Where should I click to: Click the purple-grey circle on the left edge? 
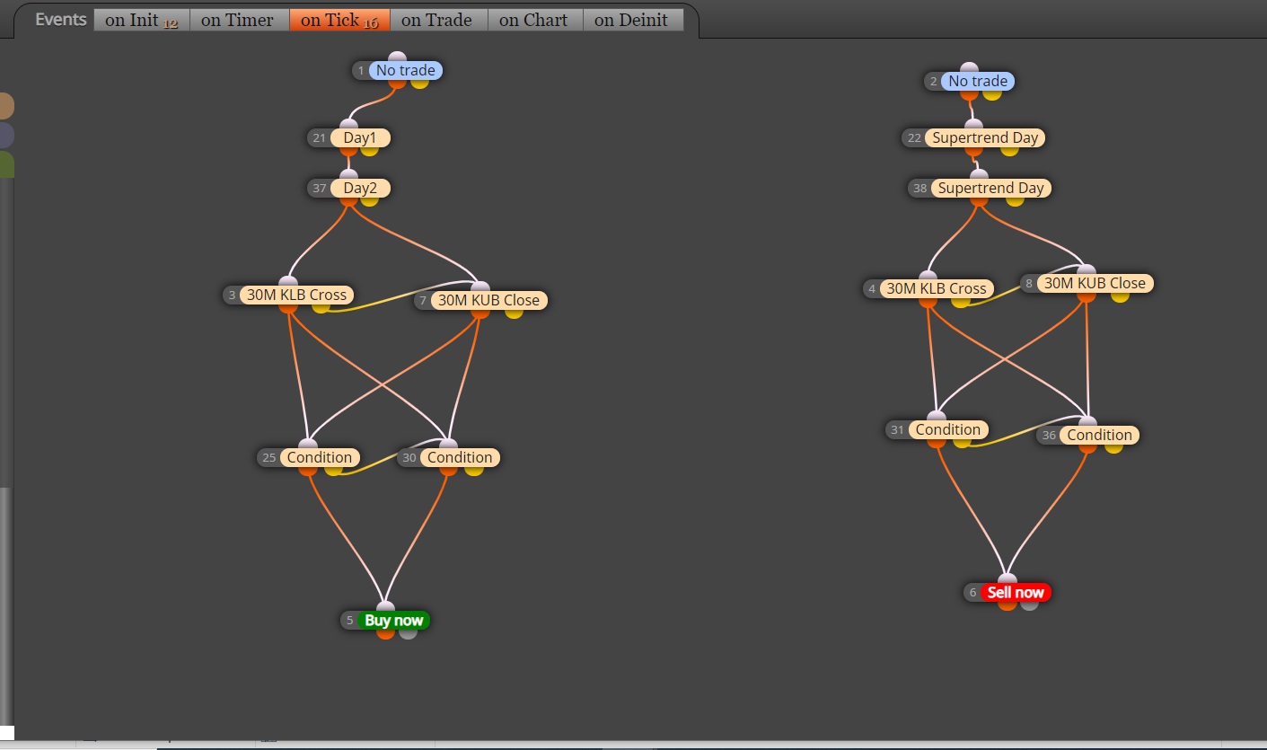[x=5, y=135]
